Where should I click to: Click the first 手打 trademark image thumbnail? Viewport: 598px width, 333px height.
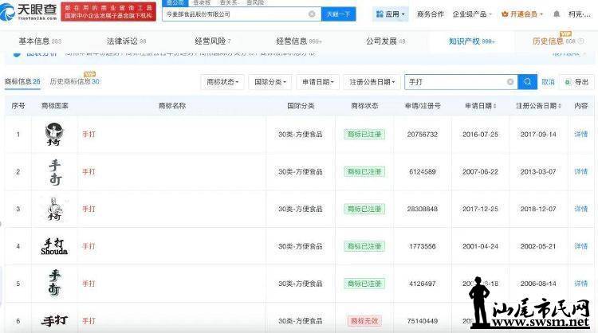tap(54, 135)
